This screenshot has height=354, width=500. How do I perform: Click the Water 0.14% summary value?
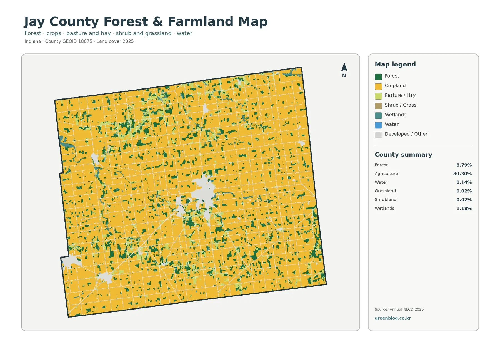[464, 182]
